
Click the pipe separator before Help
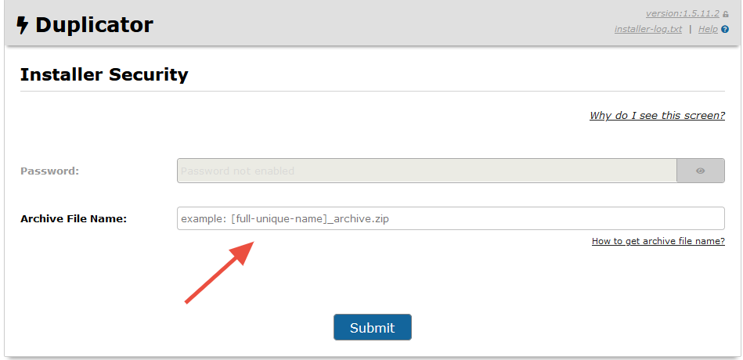click(x=690, y=29)
